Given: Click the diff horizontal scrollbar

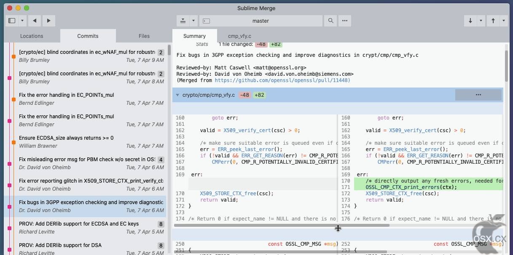Looking at the screenshot, I should tap(282, 226).
